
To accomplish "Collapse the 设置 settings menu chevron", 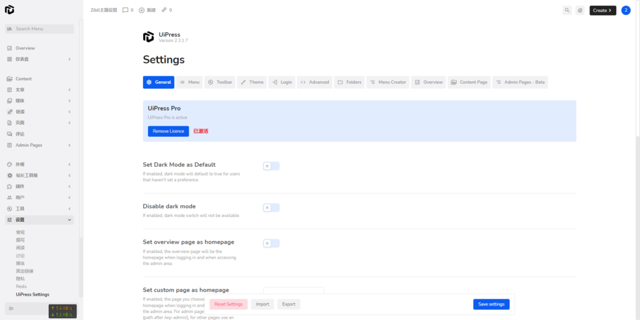I will (x=69, y=220).
